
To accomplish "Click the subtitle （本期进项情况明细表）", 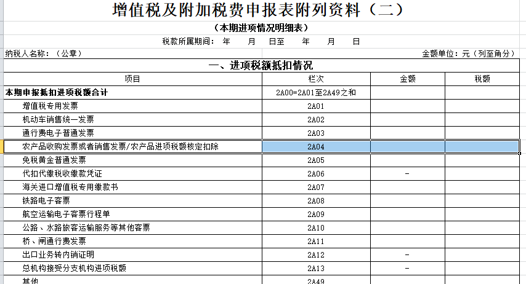I will coord(261,28).
